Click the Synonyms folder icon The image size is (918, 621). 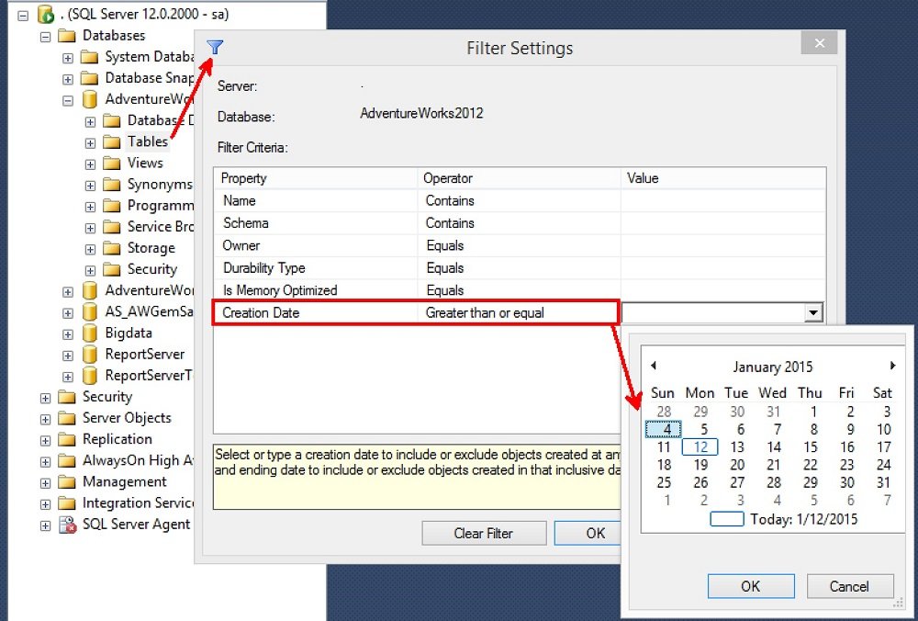click(x=111, y=185)
